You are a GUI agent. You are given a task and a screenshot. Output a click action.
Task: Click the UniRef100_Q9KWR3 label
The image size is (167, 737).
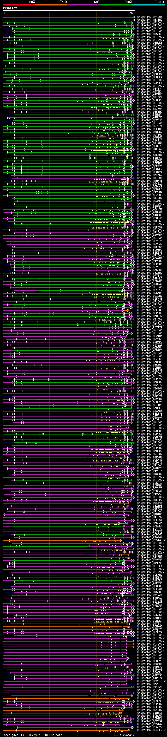pyautogui.click(x=150, y=293)
